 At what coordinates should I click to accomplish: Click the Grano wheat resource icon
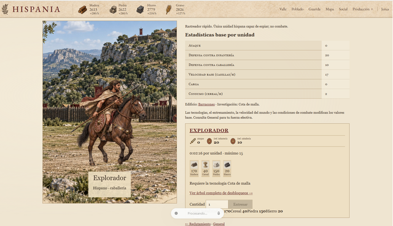point(169,10)
